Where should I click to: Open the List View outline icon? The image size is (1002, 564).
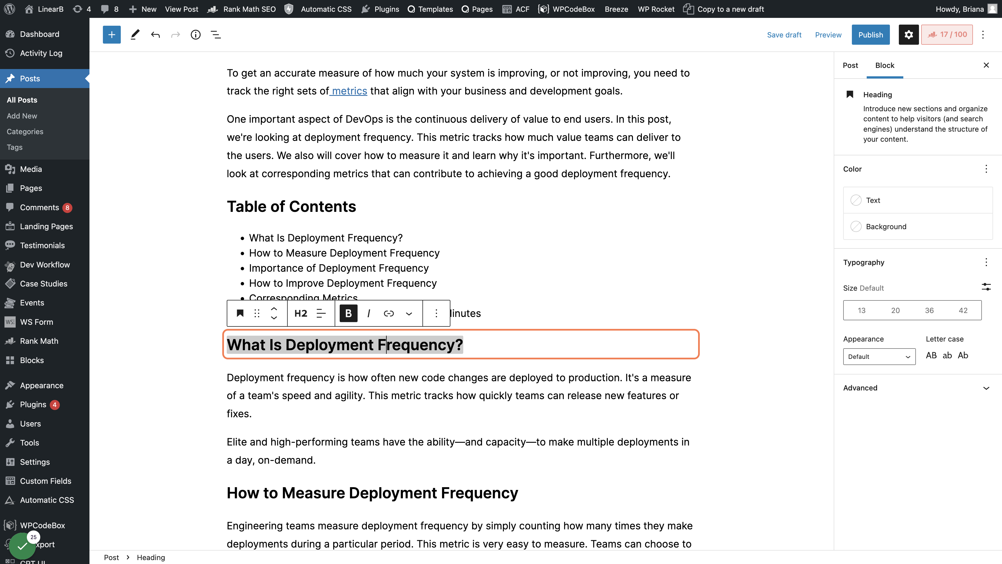point(216,35)
